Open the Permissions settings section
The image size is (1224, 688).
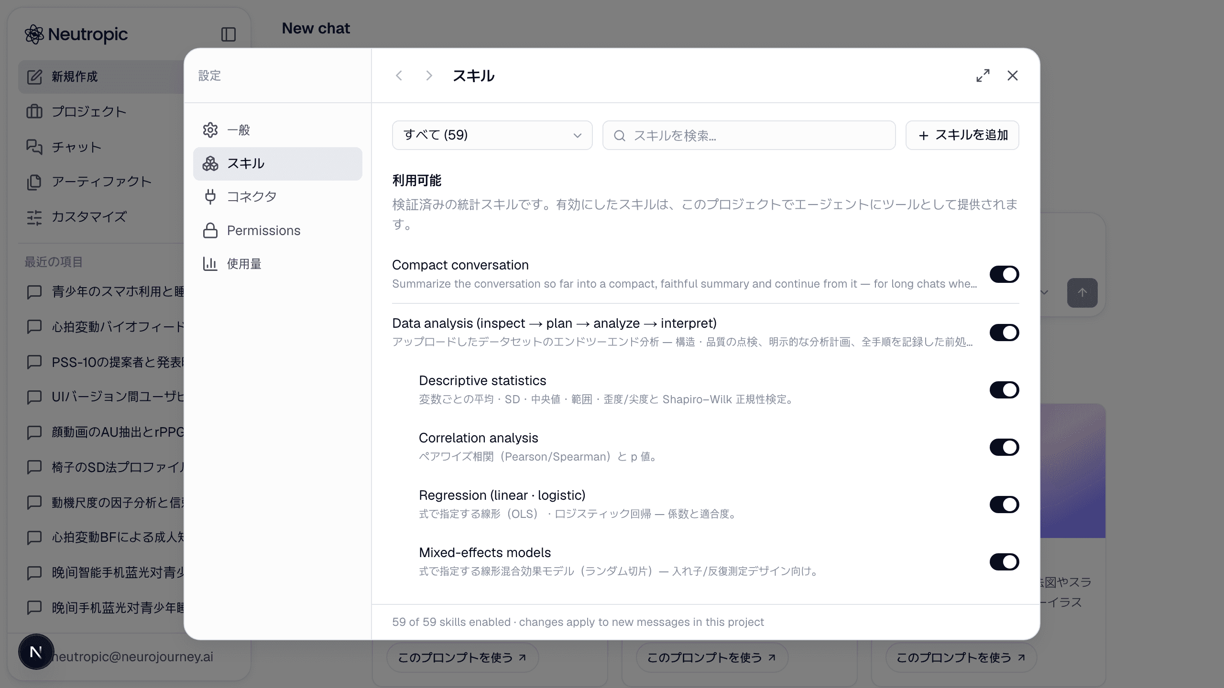(x=277, y=230)
